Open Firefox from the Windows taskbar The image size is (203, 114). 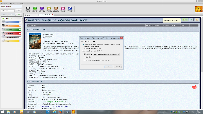tap(60, 111)
